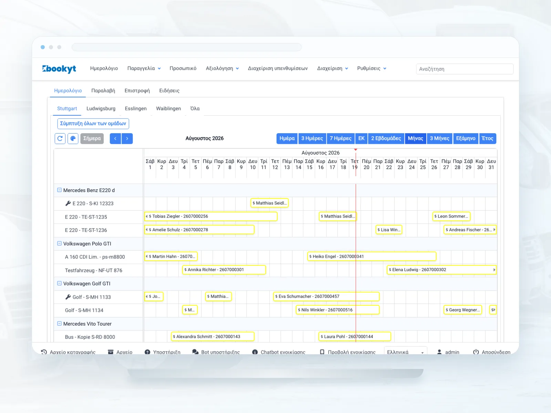Click the Αρχείο archive box icon
This screenshot has height=413, width=551.
tap(111, 352)
